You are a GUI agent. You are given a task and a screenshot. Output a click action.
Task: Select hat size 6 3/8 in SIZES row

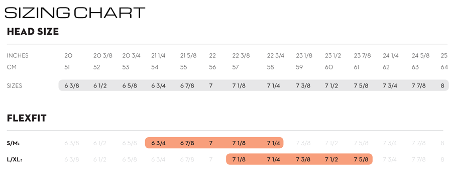coord(72,85)
